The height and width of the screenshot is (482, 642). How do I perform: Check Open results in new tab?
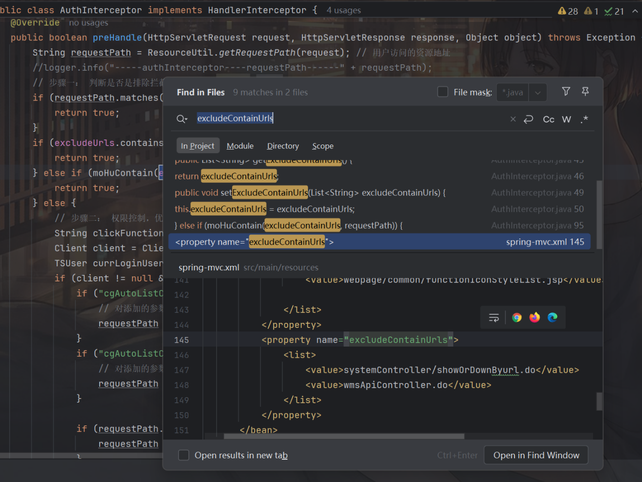point(184,455)
